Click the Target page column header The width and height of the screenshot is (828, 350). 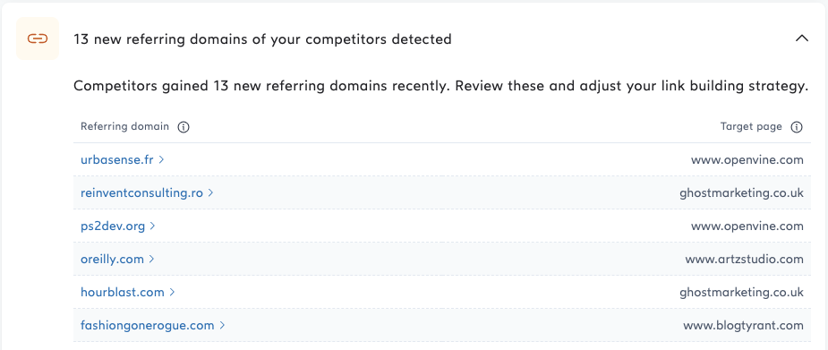click(x=751, y=127)
